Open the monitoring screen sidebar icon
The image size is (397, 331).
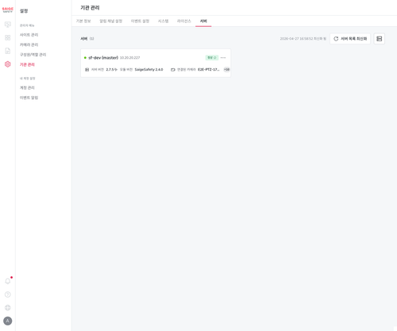(8, 25)
